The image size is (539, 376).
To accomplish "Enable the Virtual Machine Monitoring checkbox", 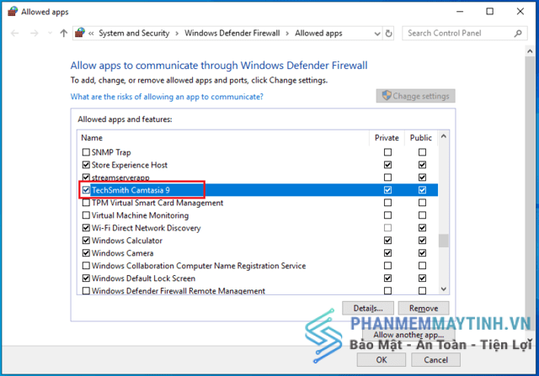I will point(86,215).
